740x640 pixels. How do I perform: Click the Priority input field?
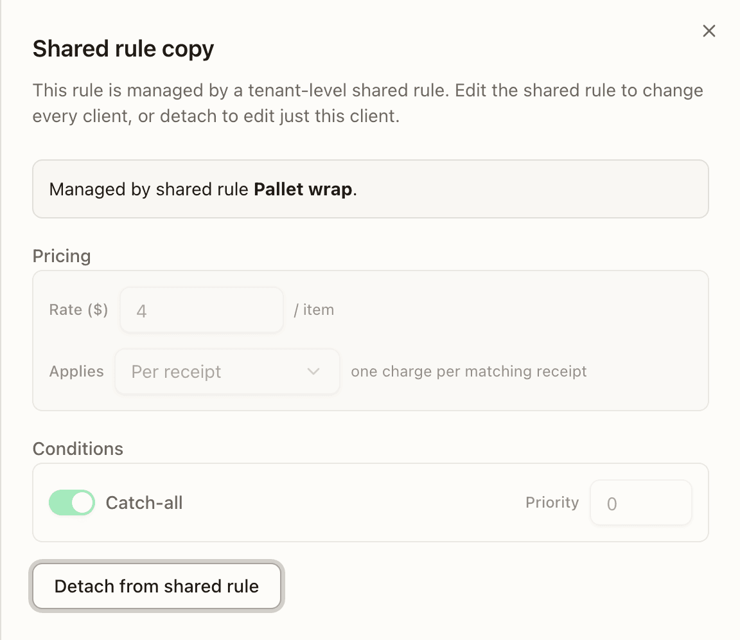point(641,502)
